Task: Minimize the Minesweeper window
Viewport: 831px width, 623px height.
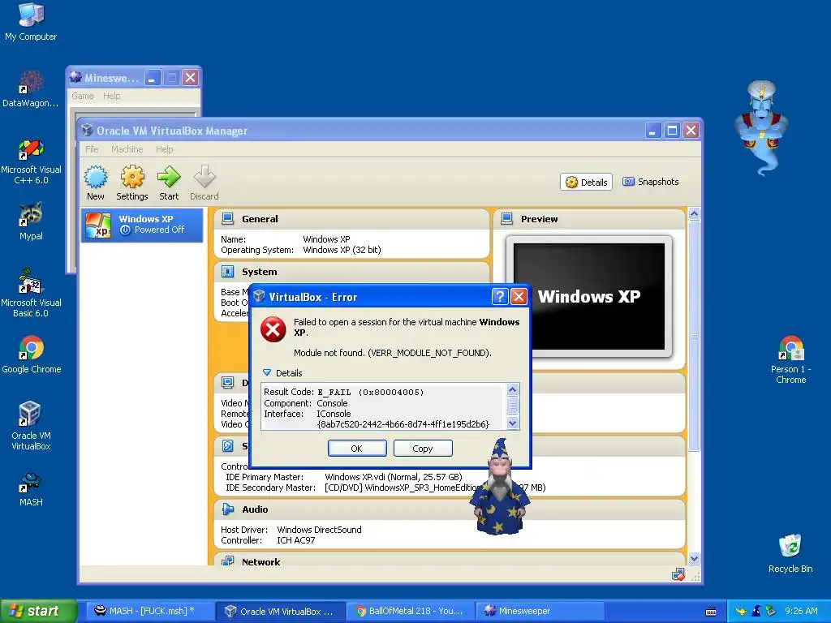Action: click(x=153, y=78)
